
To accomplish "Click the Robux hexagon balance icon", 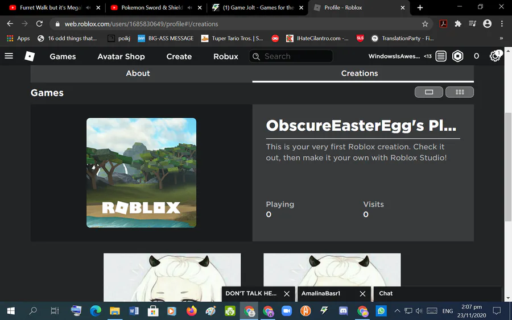I will pos(457,56).
